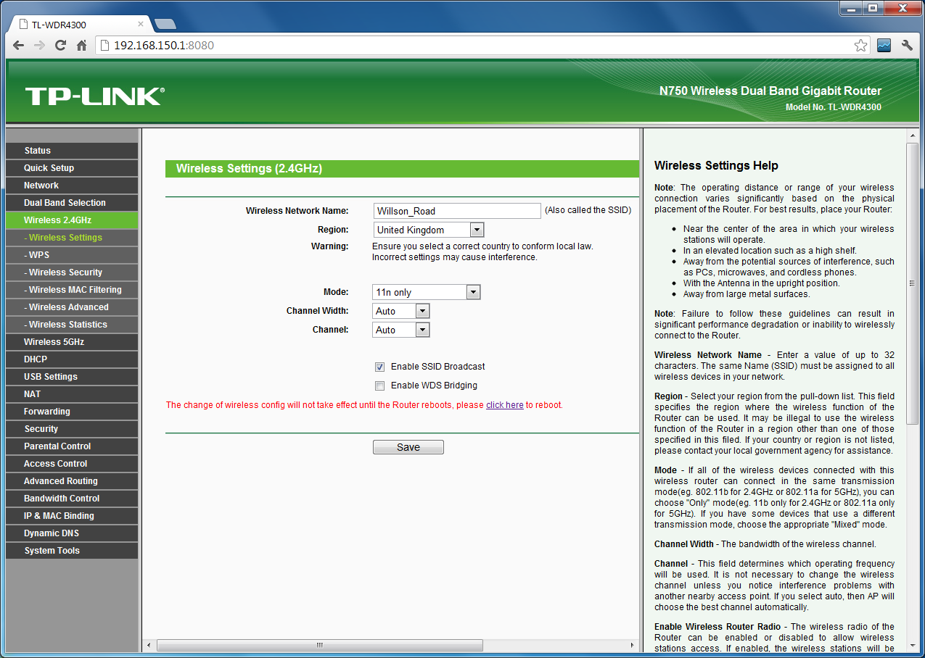Open the browser home page
Image resolution: width=925 pixels, height=658 pixels.
pos(82,45)
